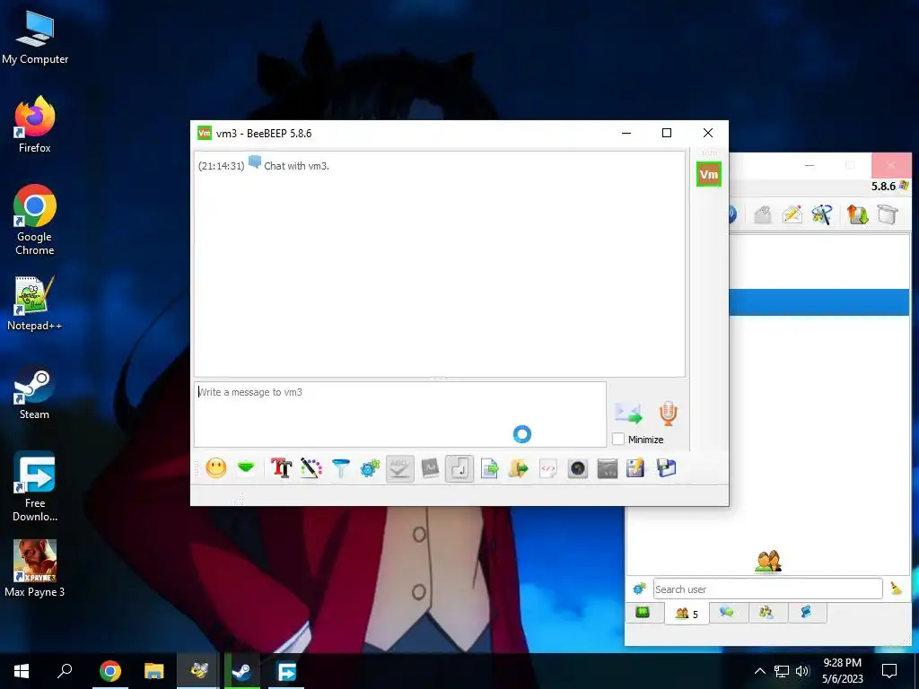The image size is (919, 689).
Task: Click the blue floppy disks save chat icon
Action: pos(667,468)
